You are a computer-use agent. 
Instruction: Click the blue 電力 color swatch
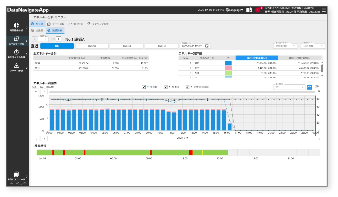(228, 63)
